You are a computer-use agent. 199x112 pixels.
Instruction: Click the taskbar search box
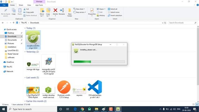tap(32, 109)
